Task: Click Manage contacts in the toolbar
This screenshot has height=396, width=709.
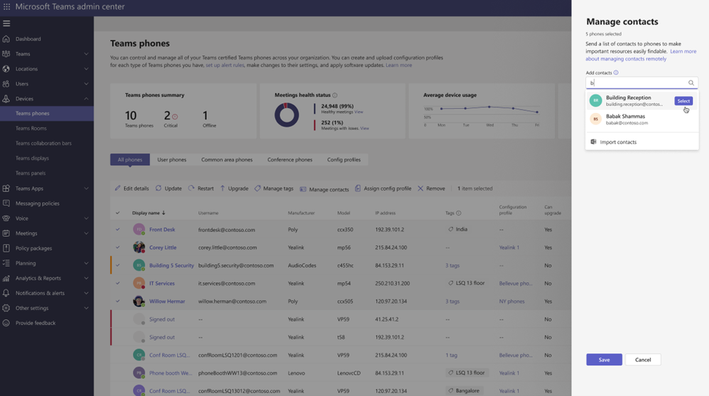Action: click(324, 189)
